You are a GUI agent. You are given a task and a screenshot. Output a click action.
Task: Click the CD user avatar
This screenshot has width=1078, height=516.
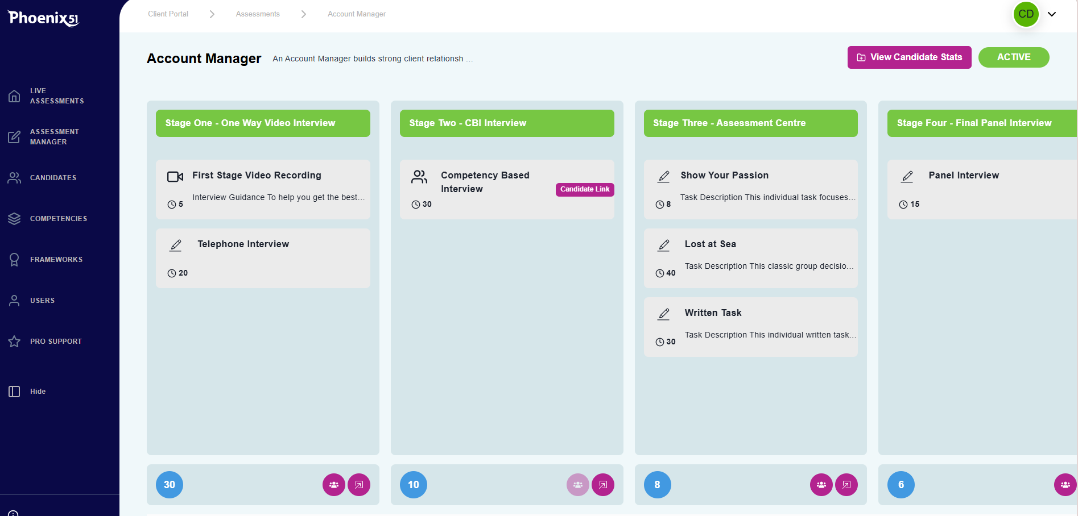coord(1026,14)
